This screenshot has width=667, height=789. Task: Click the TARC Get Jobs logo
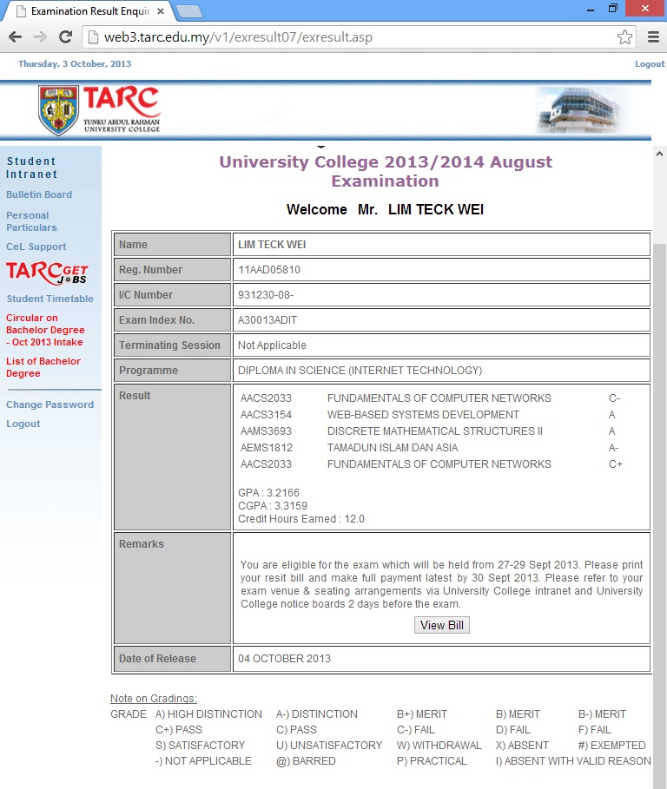47,273
